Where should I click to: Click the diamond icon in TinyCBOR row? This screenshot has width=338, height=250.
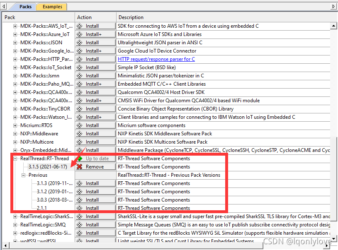click(x=80, y=109)
